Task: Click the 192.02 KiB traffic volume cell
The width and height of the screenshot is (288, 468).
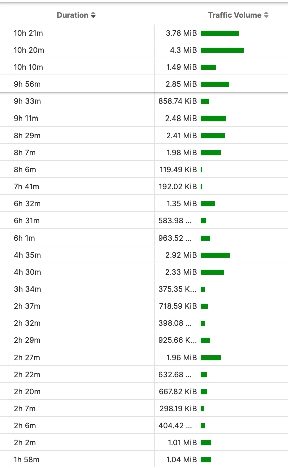Action: 221,187
